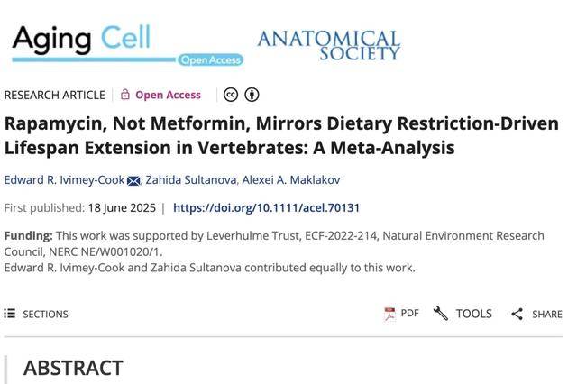Click the Share icon
This screenshot has height=384, width=577.
(517, 314)
